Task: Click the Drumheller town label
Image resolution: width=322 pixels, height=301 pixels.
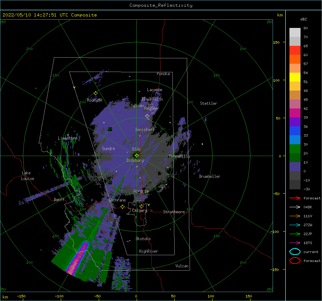Action: coord(210,176)
